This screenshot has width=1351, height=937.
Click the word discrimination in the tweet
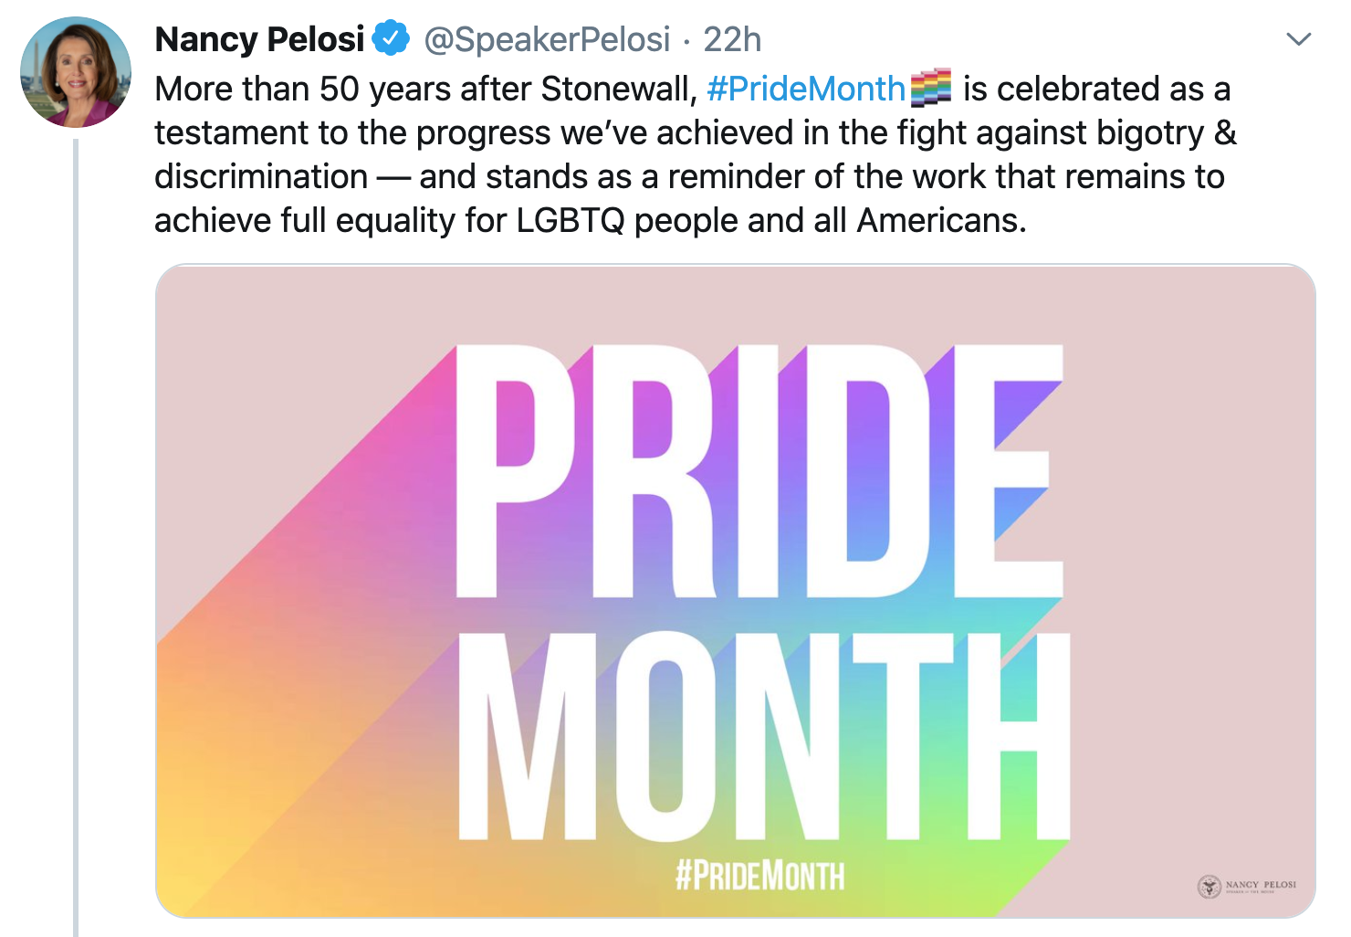(261, 176)
